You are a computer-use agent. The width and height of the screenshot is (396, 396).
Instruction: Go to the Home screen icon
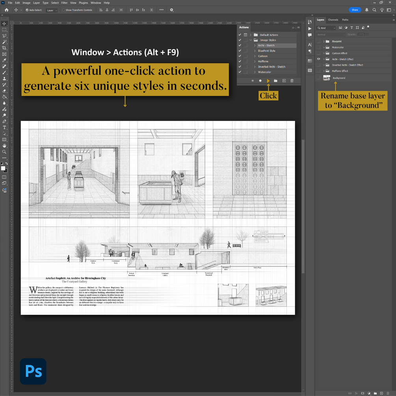pos(7,10)
